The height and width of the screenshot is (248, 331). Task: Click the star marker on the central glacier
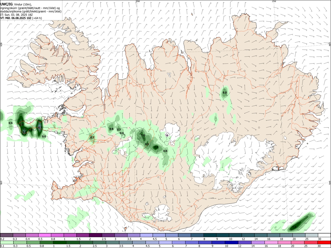coord(167,134)
